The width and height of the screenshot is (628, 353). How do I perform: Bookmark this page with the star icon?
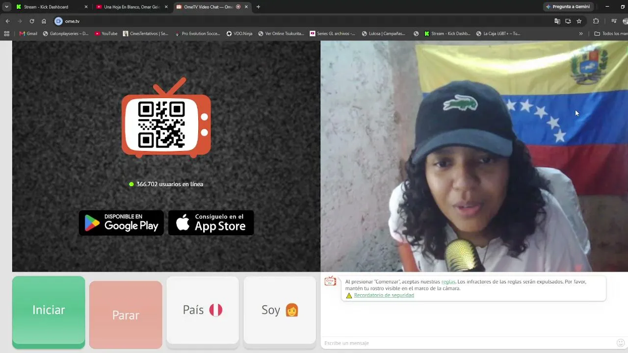tap(579, 21)
